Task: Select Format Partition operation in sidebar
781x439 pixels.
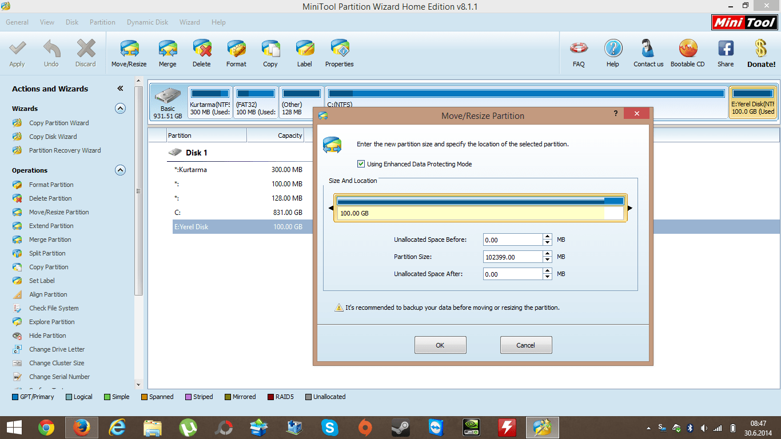Action: pyautogui.click(x=51, y=185)
